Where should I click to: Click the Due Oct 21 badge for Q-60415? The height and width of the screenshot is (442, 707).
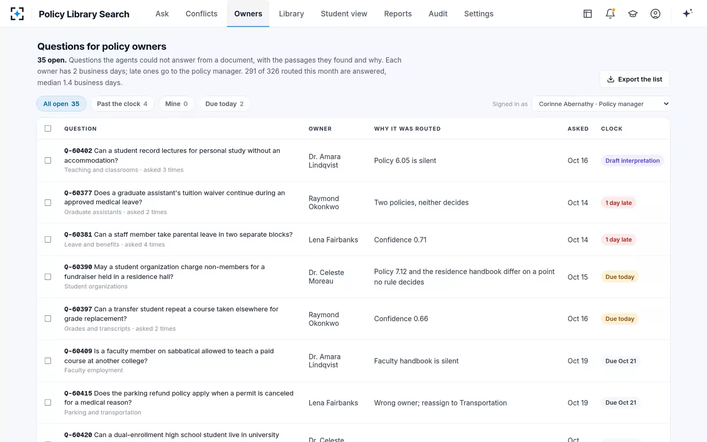point(621,403)
